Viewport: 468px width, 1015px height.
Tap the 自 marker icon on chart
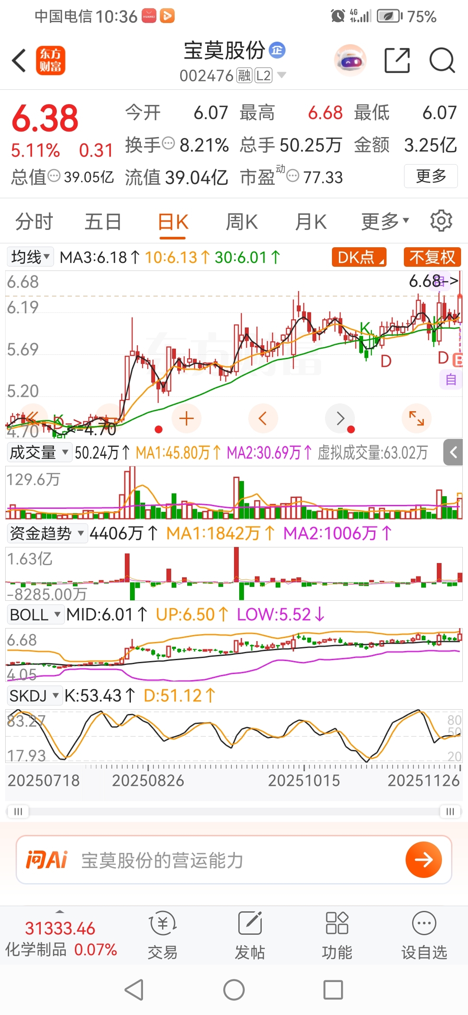(451, 380)
